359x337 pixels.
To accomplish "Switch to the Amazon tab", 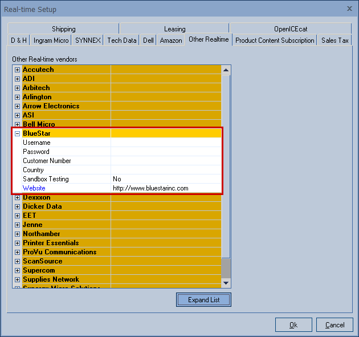I will [x=171, y=40].
